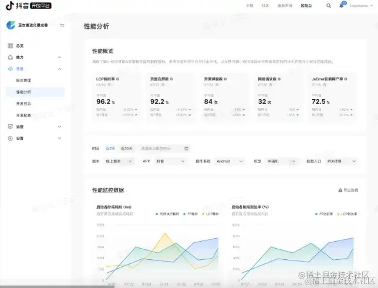This screenshot has height=288, width=378.
Task: Click the 导出数据 export icon
Action: point(340,190)
